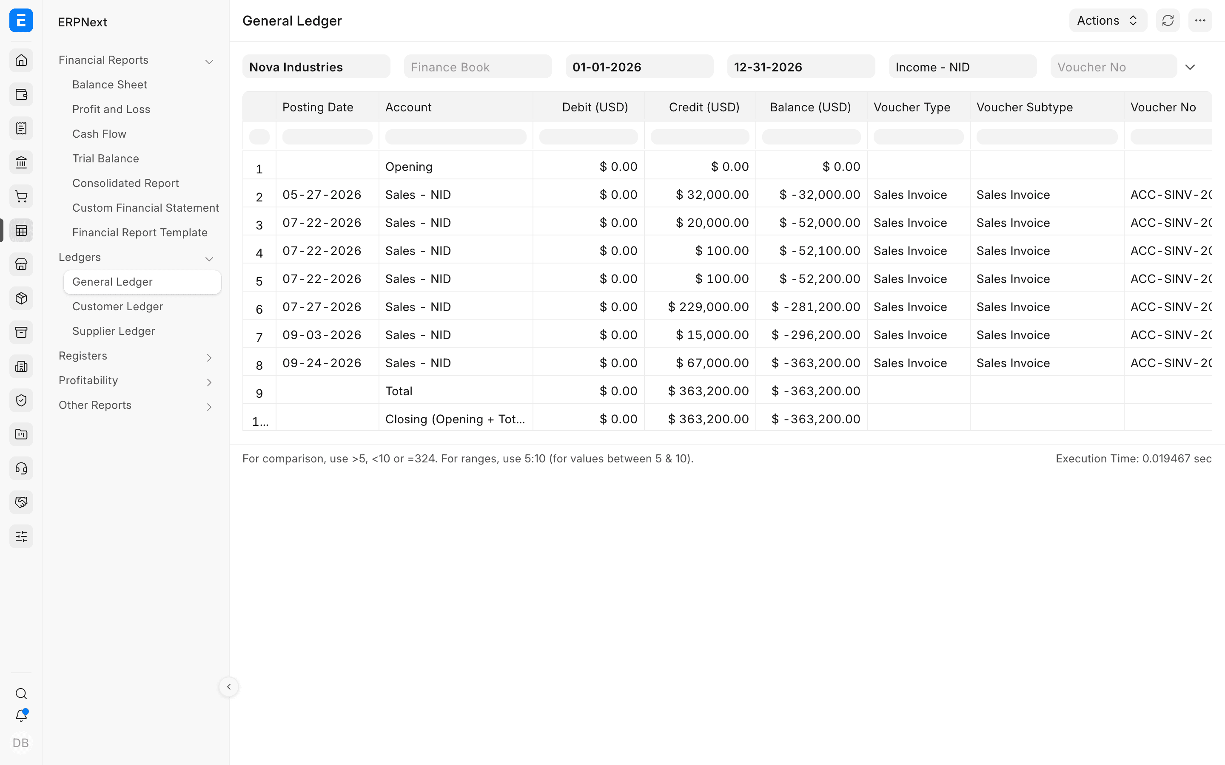Open the DB user avatar

pos(21,743)
